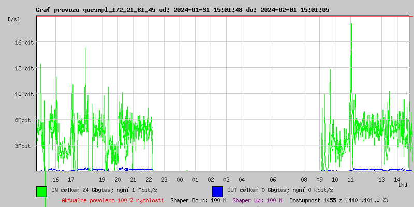Viewport: 414px width, 207px height.
Task: Click the 11 hour marker on the x-axis
Action: click(350, 180)
